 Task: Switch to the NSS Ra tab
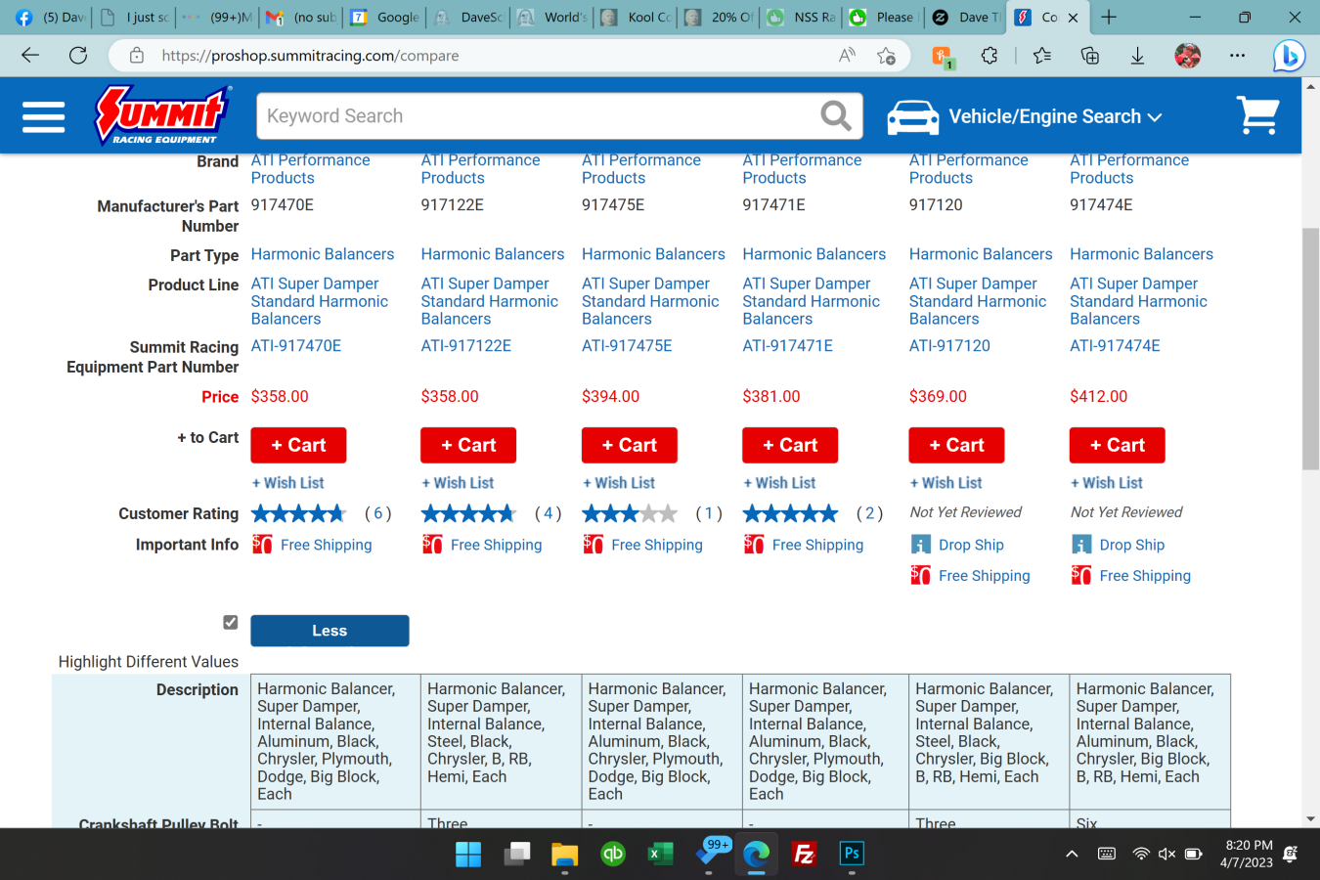803,18
